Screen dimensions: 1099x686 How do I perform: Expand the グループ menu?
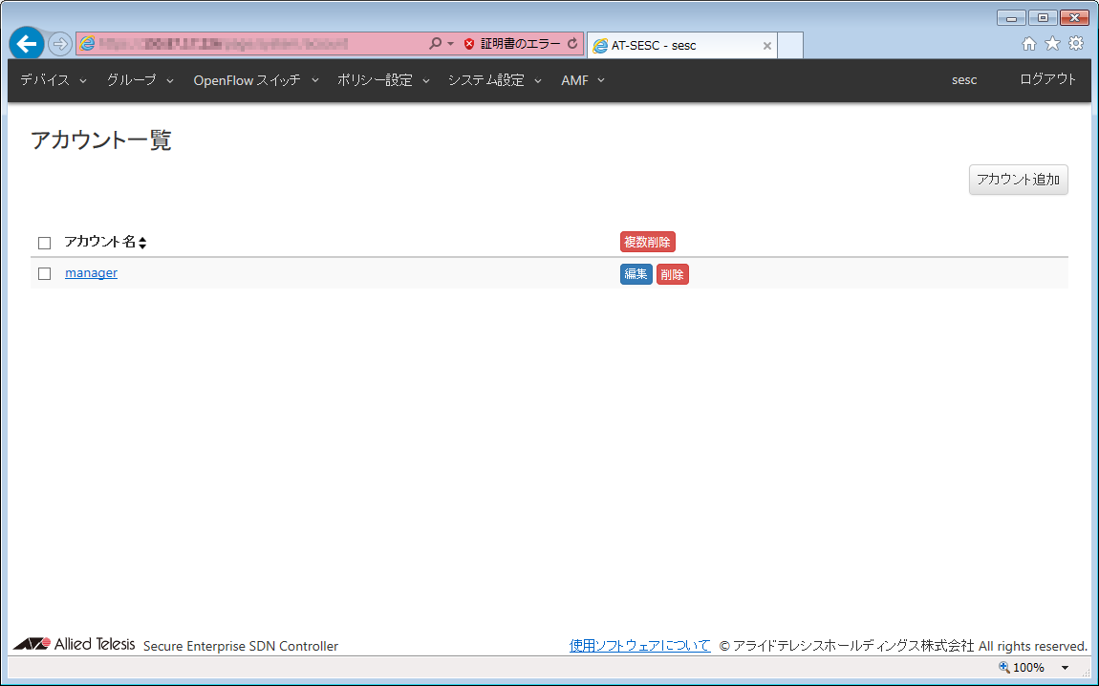(x=140, y=80)
